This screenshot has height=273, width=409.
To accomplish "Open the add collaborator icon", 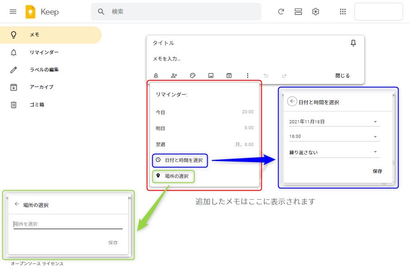I will (x=174, y=76).
